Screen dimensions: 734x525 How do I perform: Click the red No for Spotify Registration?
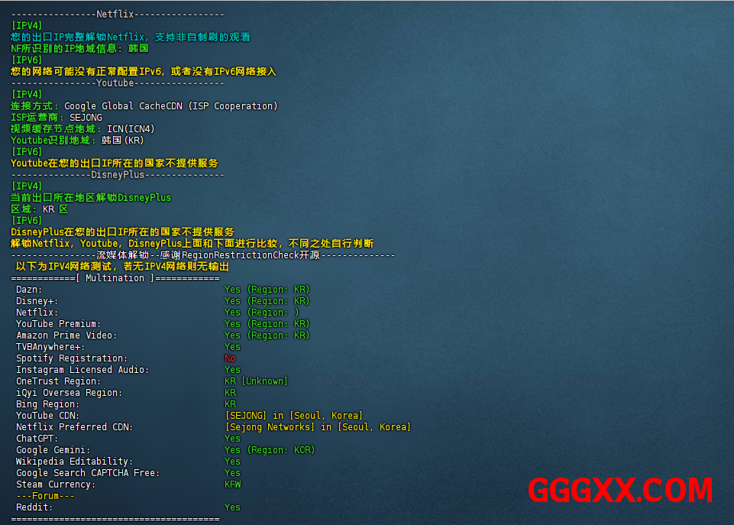230,358
